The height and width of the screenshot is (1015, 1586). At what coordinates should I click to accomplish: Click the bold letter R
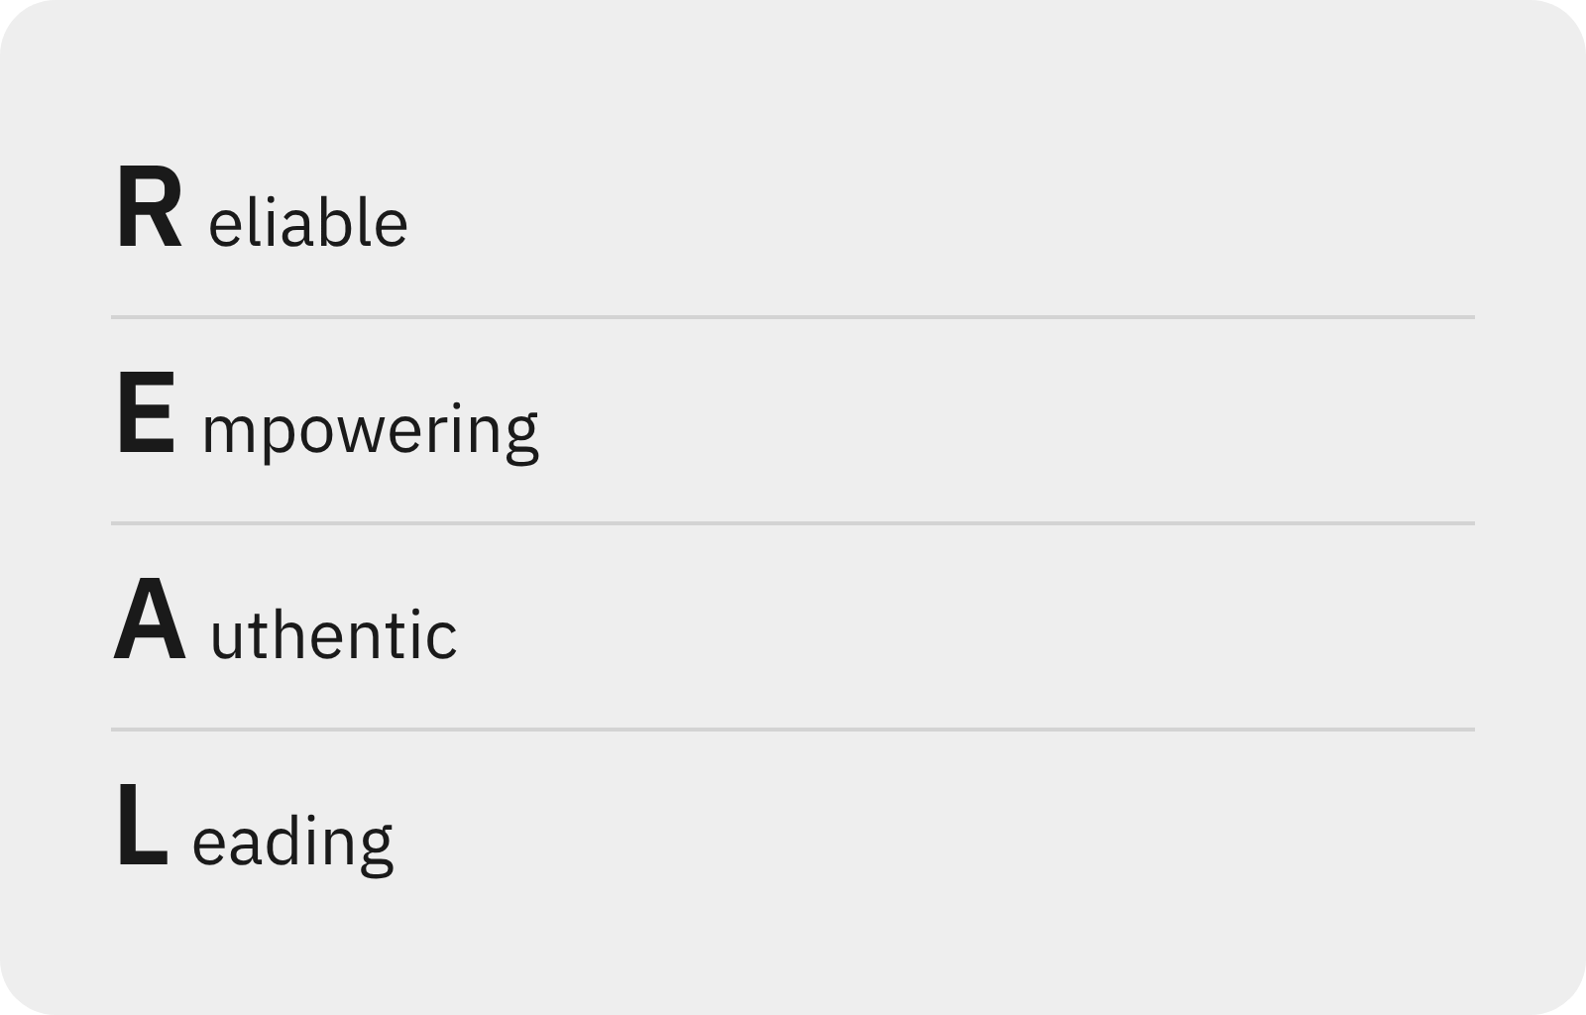click(150, 208)
